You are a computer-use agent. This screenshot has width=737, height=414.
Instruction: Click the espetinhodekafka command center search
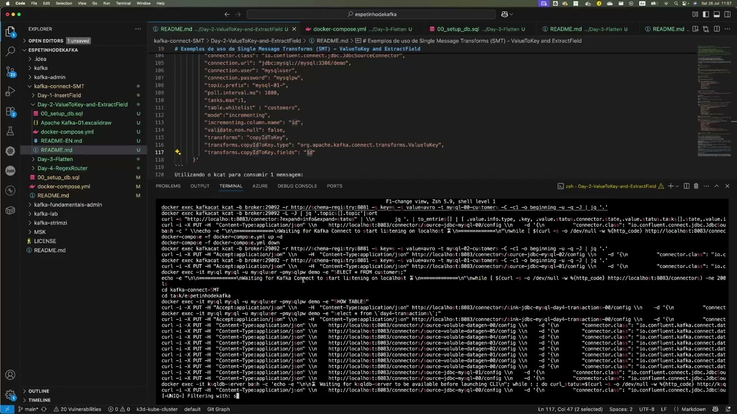372,14
